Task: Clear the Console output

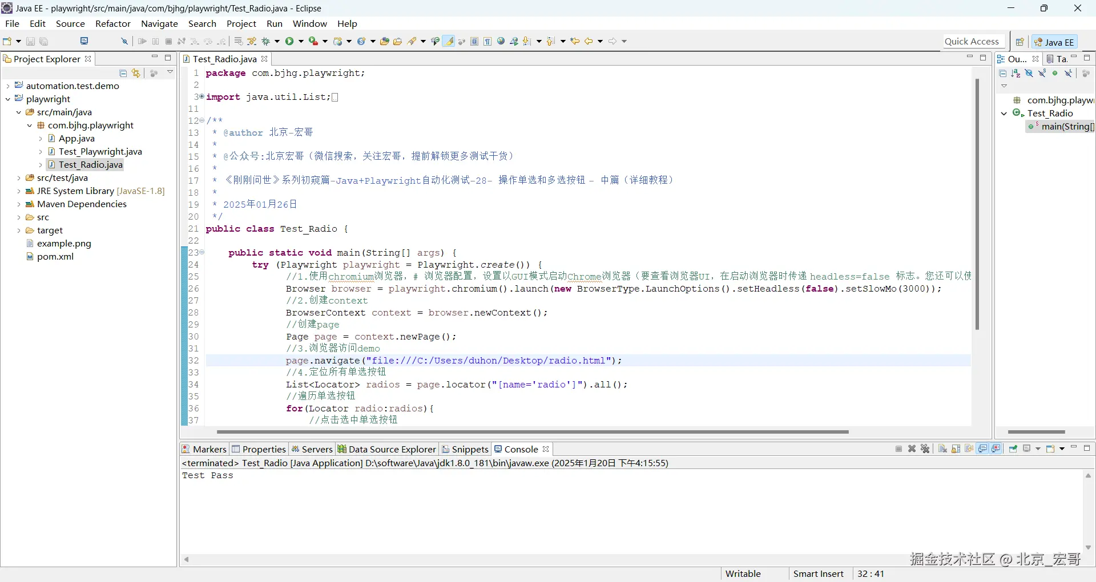Action: (x=942, y=449)
